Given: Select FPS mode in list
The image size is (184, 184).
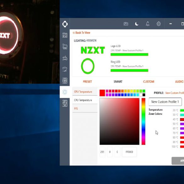Looking at the screenshot, I should (85, 109).
